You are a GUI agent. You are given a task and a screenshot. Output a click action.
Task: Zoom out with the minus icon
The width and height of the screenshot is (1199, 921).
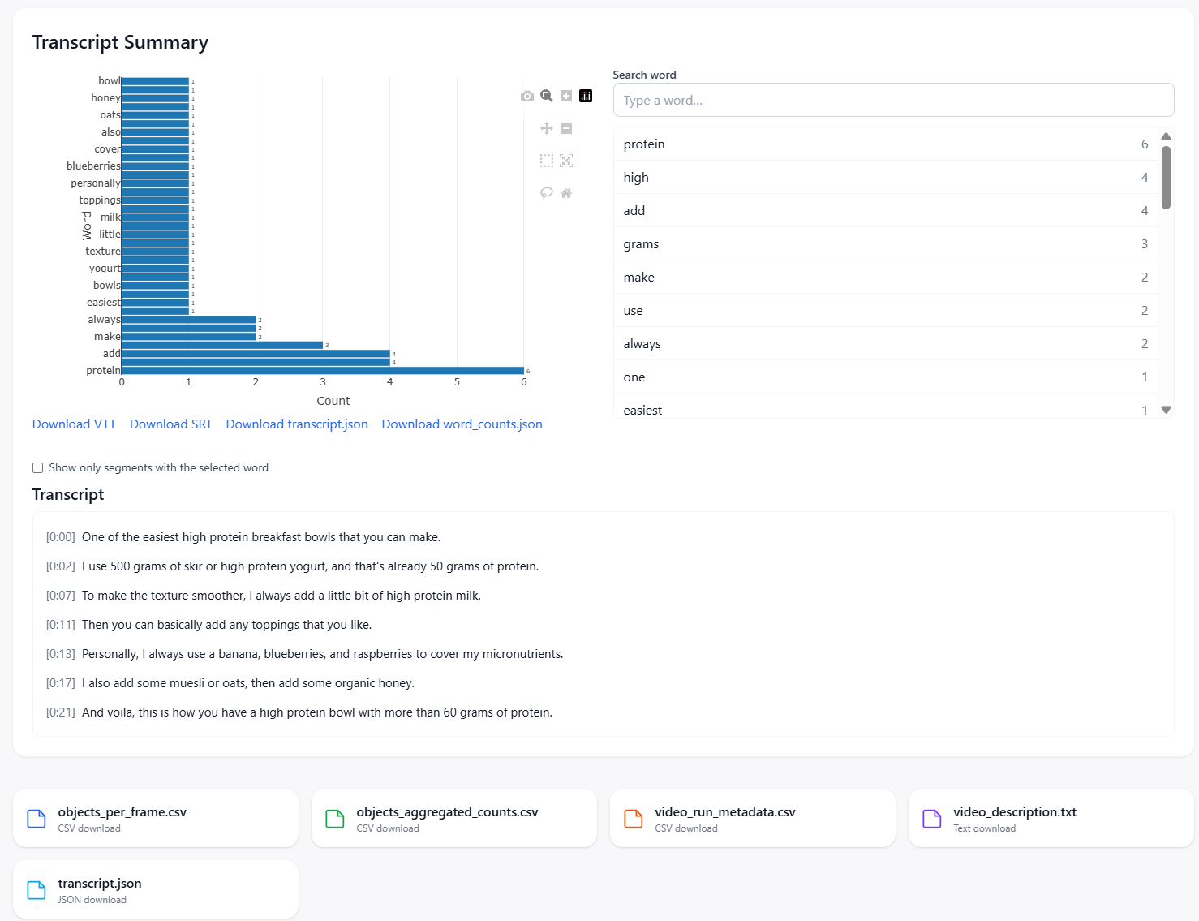566,128
